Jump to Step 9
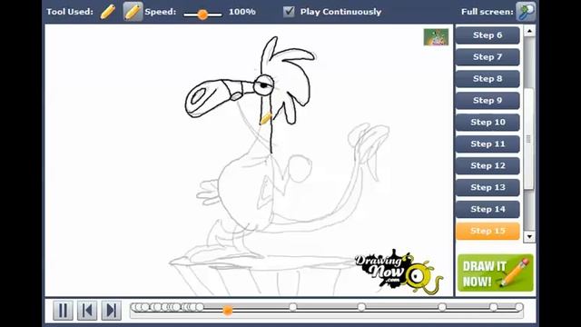Image resolution: width=581 pixels, height=327 pixels. click(487, 101)
